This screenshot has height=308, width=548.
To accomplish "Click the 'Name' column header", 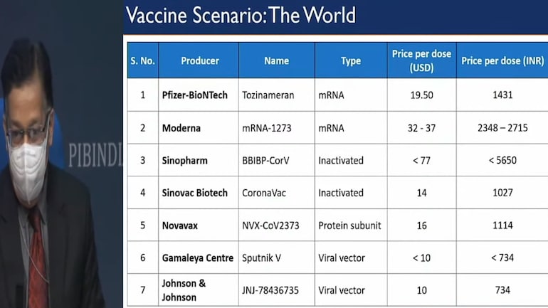I will point(276,61).
